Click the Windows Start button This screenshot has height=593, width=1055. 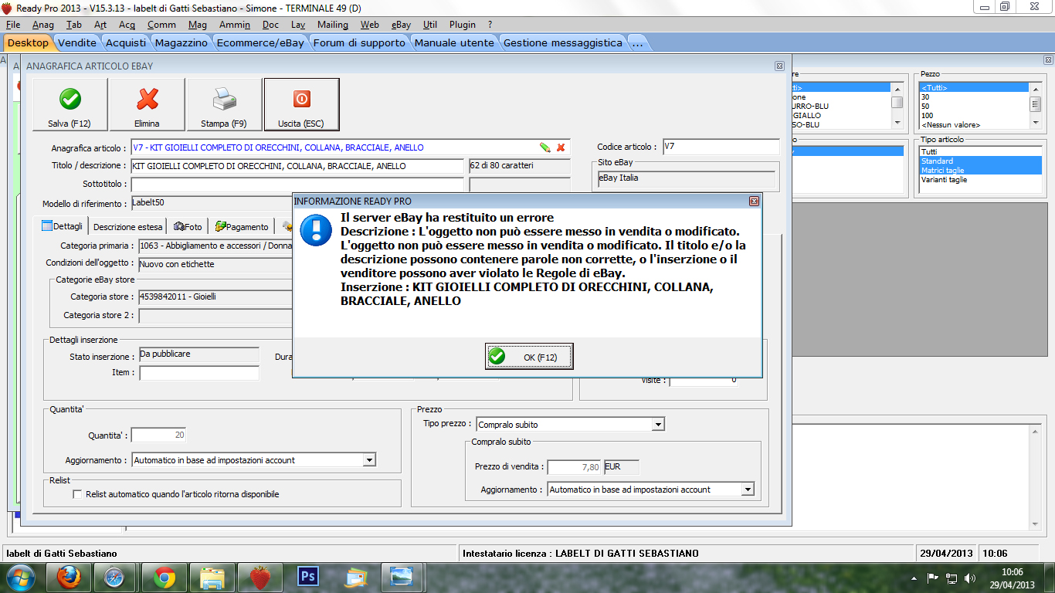[x=21, y=577]
